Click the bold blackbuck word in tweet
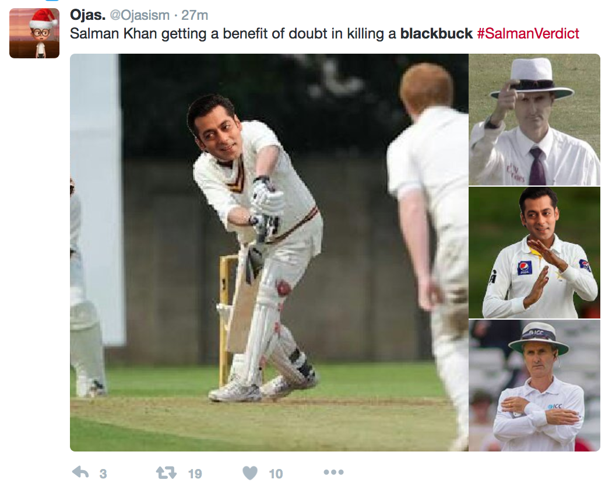Image resolution: width=612 pixels, height=490 pixels. [437, 34]
